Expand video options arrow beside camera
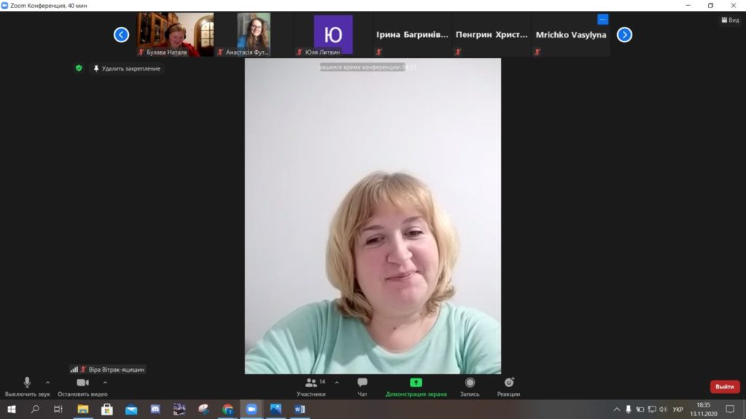 coord(105,383)
